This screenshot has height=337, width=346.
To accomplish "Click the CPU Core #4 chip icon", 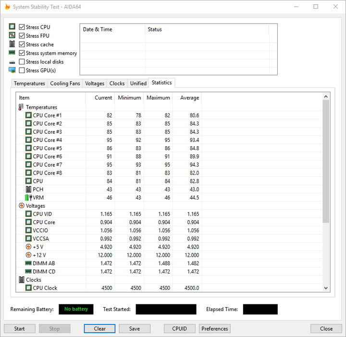I will click(x=28, y=140).
